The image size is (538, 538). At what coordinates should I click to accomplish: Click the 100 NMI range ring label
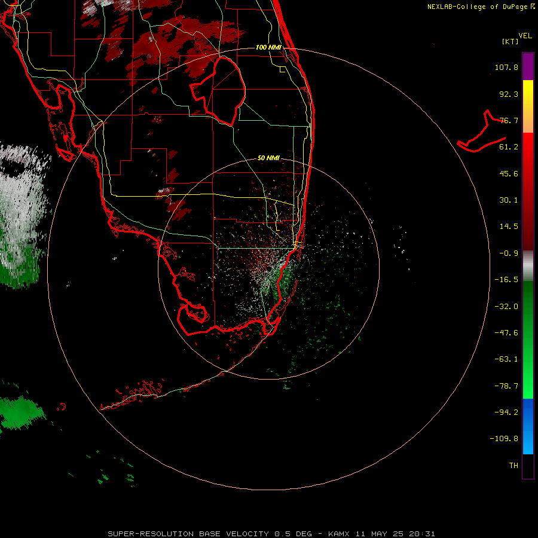coord(268,47)
